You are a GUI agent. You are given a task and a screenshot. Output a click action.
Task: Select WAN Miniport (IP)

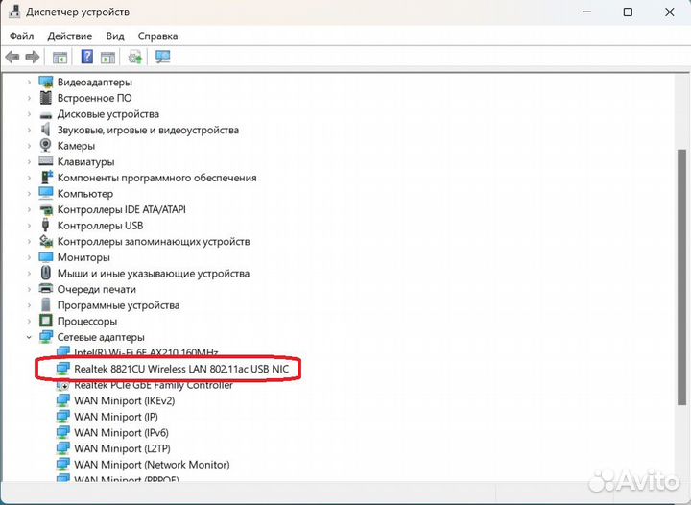pyautogui.click(x=116, y=417)
